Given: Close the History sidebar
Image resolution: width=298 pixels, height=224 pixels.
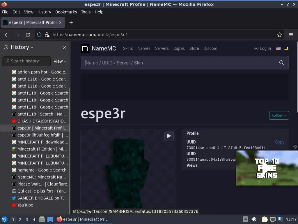Looking at the screenshot, I should pyautogui.click(x=65, y=47).
